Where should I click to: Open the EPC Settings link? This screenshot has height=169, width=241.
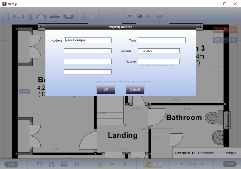(227, 153)
